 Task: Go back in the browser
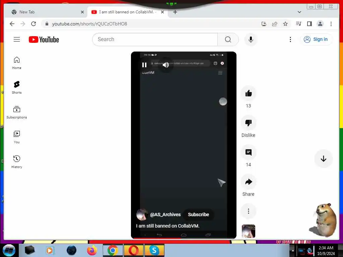point(12,24)
